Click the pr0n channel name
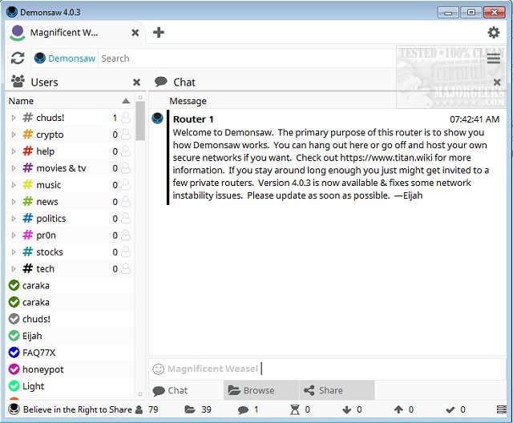Image resolution: width=513 pixels, height=423 pixels. pyautogui.click(x=46, y=236)
